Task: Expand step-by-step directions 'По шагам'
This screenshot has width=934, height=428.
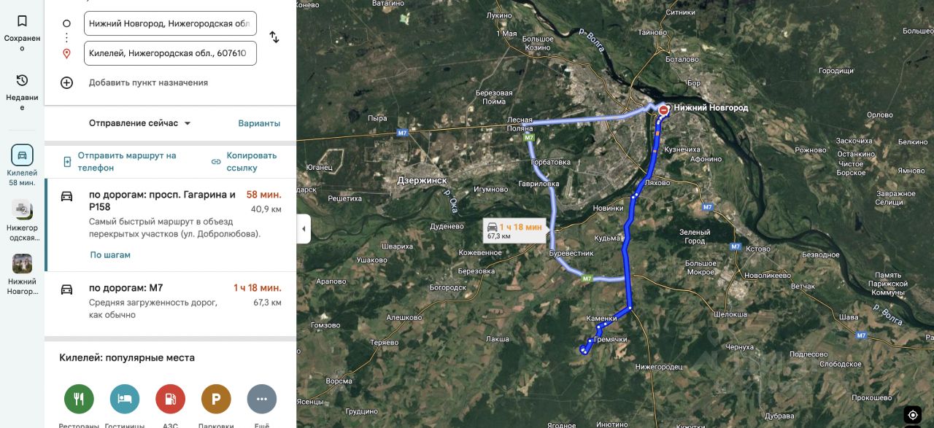Action: pyautogui.click(x=110, y=255)
